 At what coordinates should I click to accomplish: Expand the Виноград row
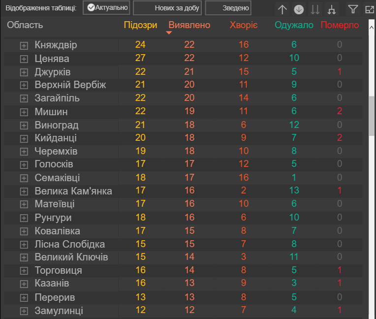[23, 125]
